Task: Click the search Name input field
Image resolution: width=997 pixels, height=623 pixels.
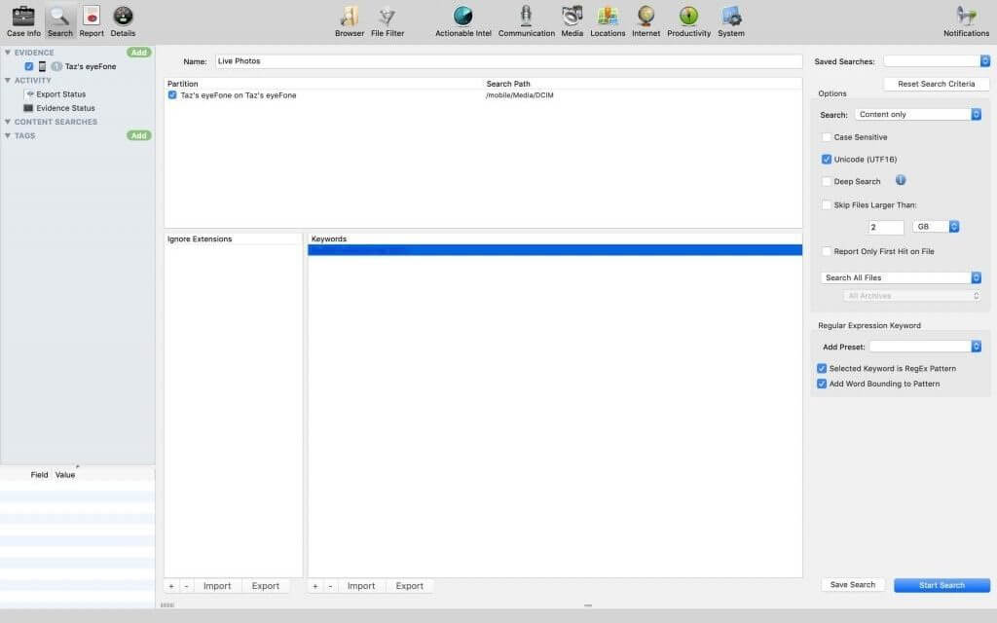Action: (507, 61)
